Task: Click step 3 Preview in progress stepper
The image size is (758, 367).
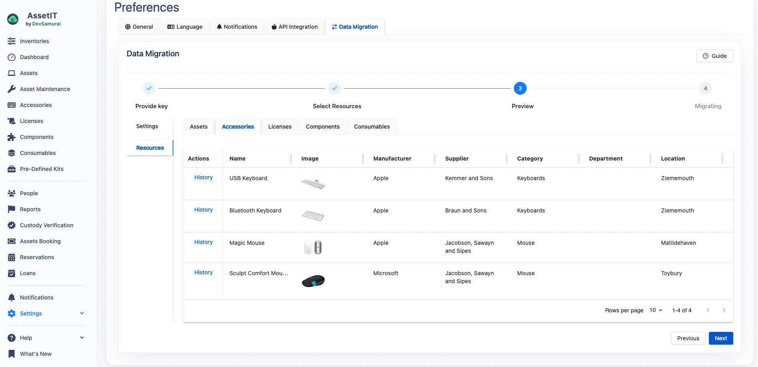Action: [x=520, y=88]
